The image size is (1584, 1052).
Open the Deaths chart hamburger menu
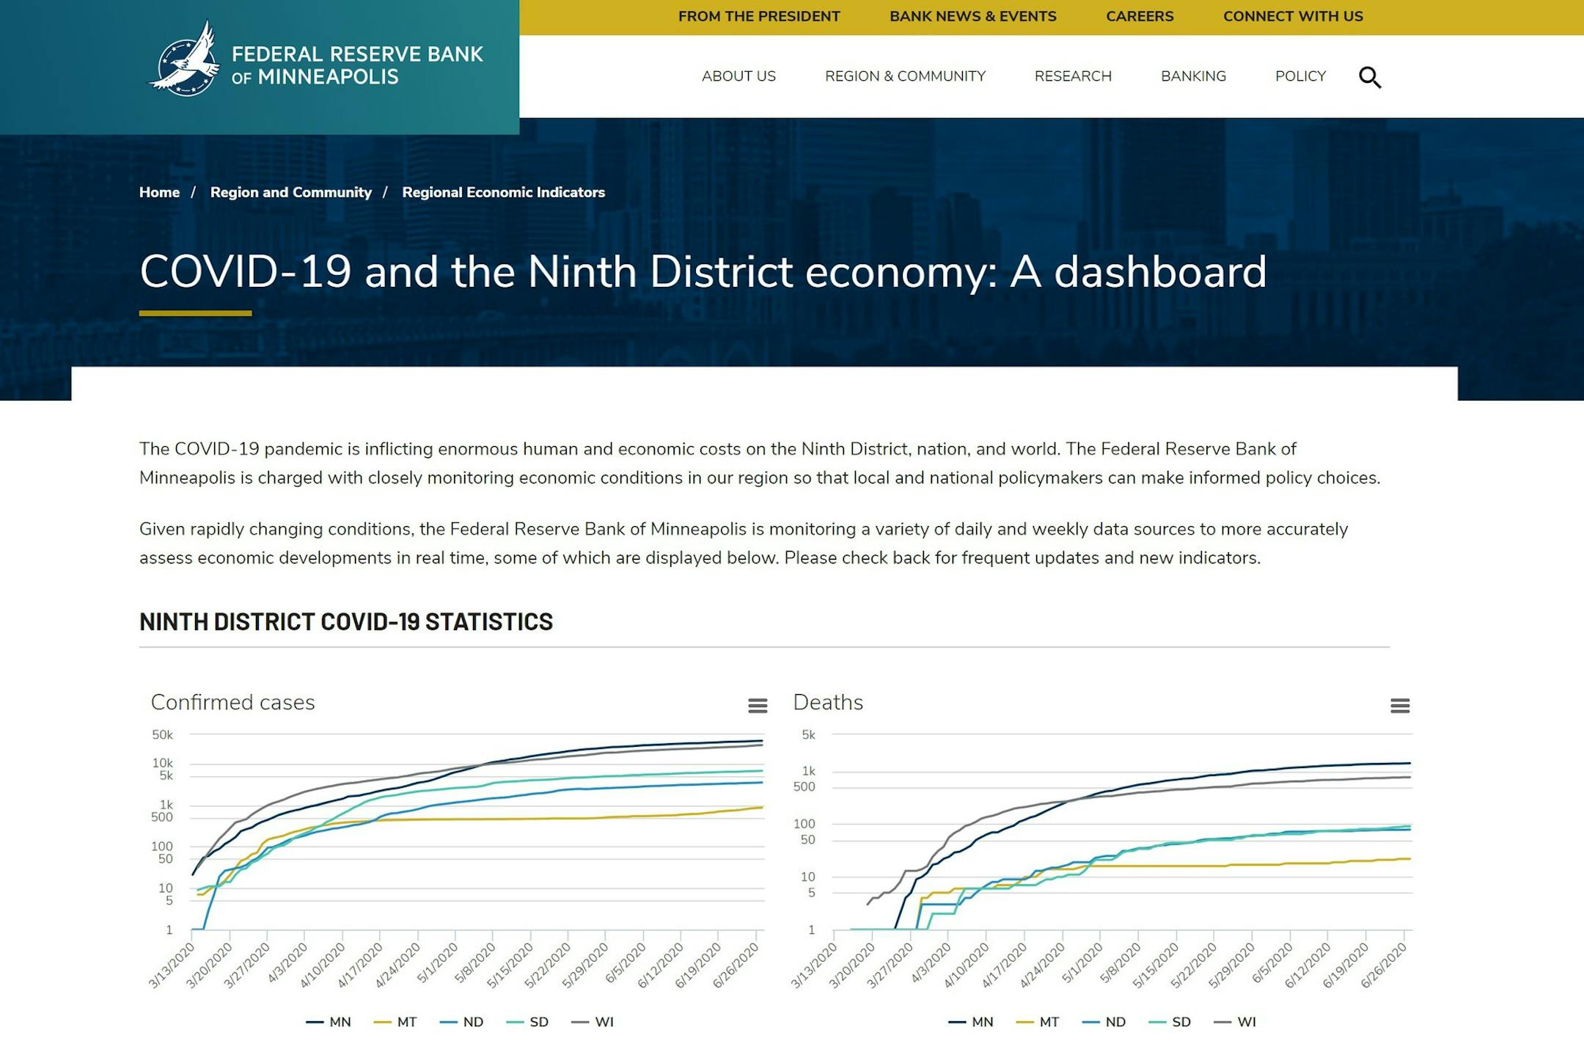(1400, 706)
